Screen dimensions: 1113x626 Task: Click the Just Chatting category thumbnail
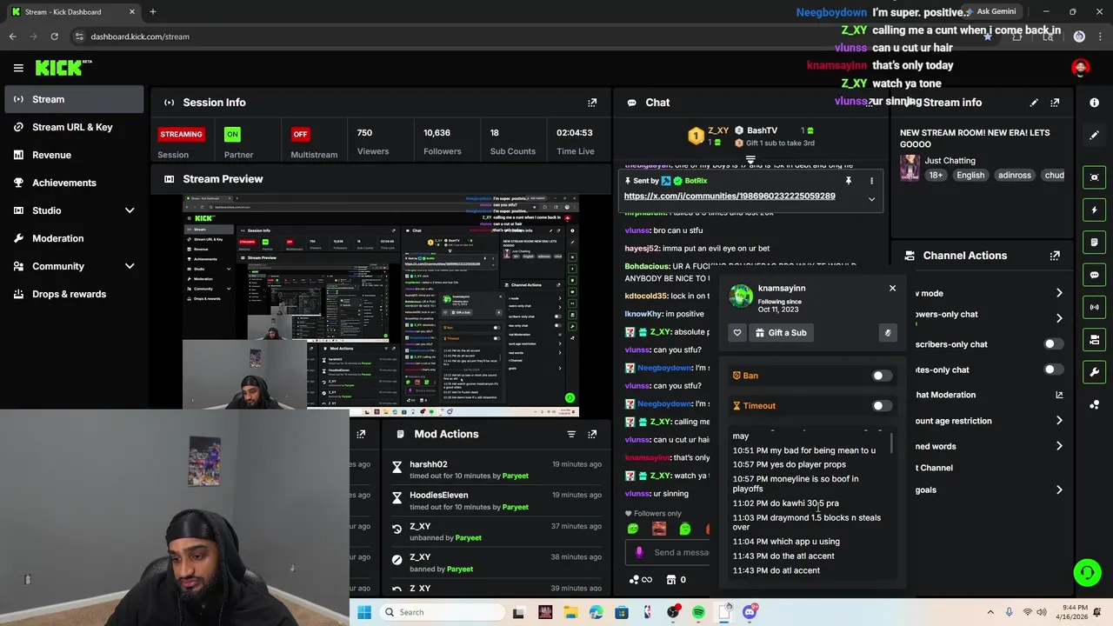tap(910, 168)
